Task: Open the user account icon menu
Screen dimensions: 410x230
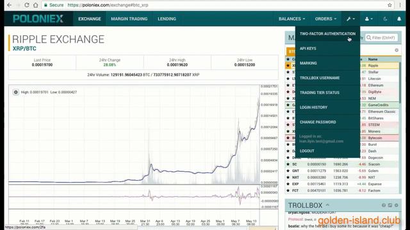Action: pyautogui.click(x=369, y=19)
